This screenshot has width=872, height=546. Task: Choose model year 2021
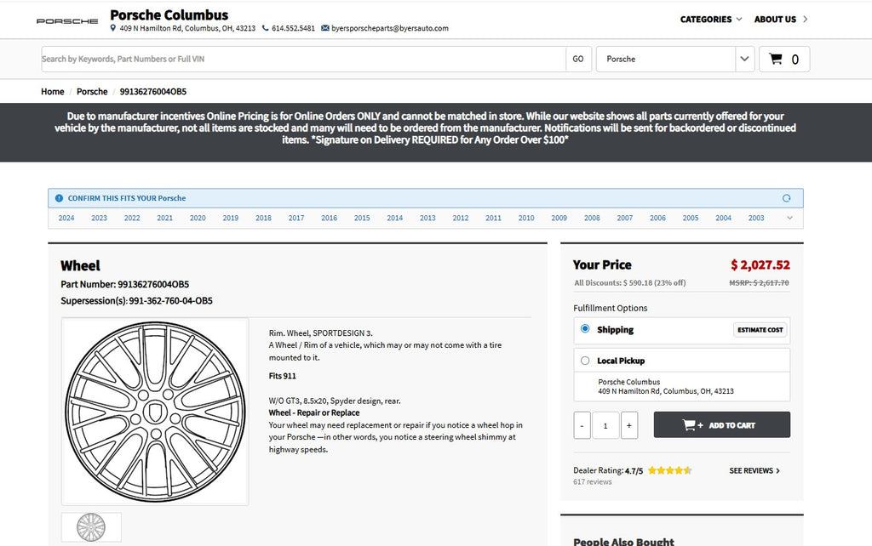pos(164,218)
